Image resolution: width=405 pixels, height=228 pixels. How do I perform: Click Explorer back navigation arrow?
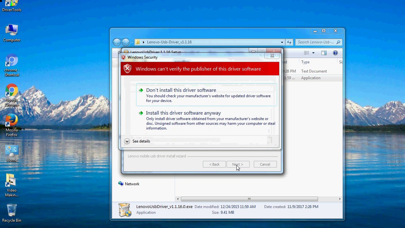(117, 42)
